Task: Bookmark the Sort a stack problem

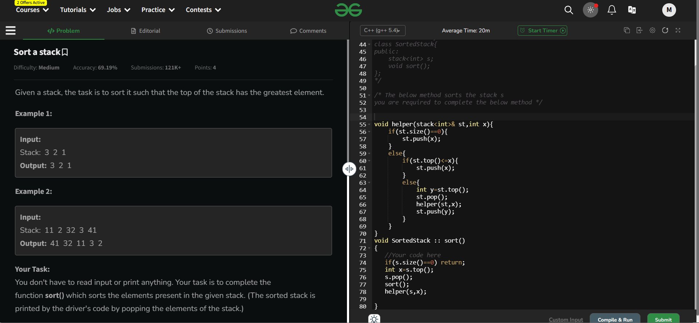Action: [65, 52]
